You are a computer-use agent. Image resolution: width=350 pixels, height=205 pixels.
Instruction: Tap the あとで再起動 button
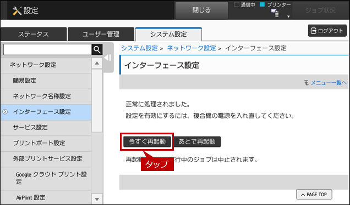[197, 141]
